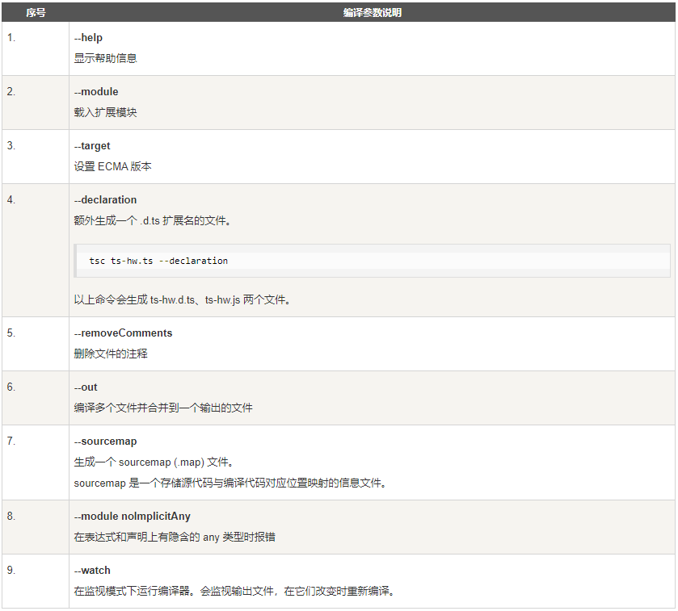The image size is (678, 611).
Task: Click the description 删除文件的注释
Action: tap(111, 354)
